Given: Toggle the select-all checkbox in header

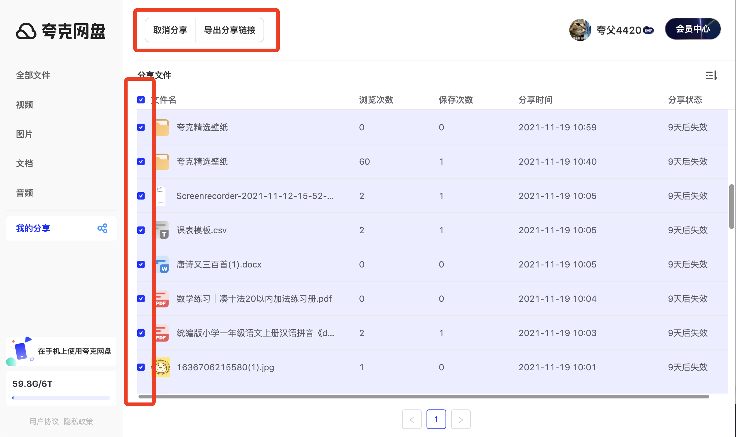Looking at the screenshot, I should point(141,100).
